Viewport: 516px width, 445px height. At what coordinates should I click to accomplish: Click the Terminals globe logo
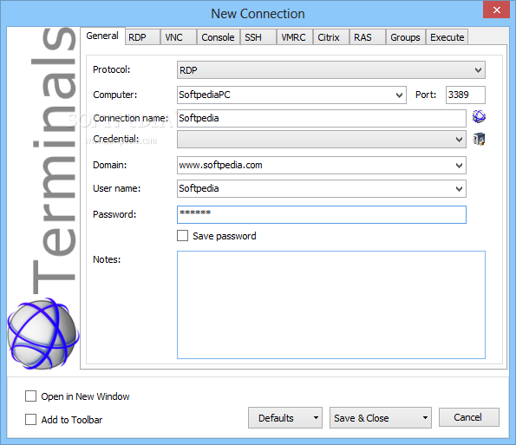pos(42,333)
